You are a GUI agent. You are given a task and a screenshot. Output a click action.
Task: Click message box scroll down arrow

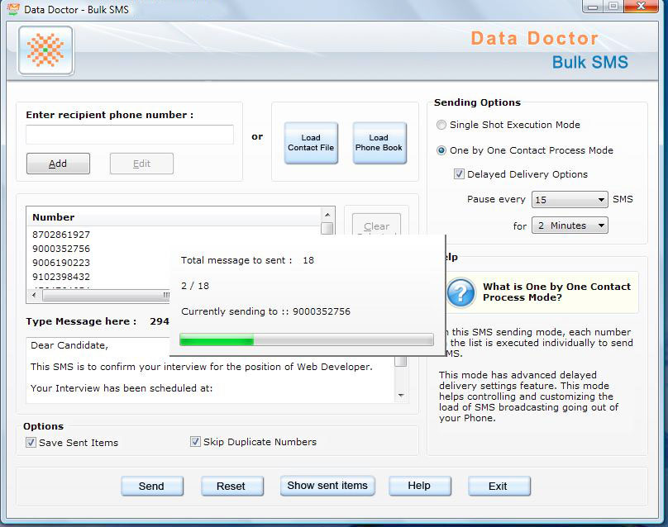[x=401, y=396]
